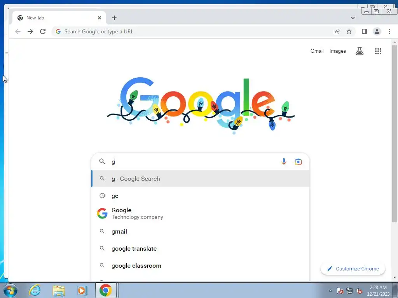Expand the tab search chevron
The image size is (398, 298).
pyautogui.click(x=353, y=18)
